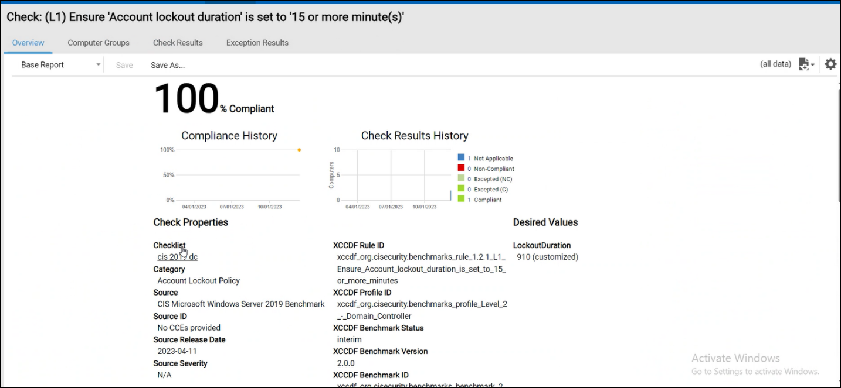Click the Compliance History chart title
The height and width of the screenshot is (388, 841).
229,135
